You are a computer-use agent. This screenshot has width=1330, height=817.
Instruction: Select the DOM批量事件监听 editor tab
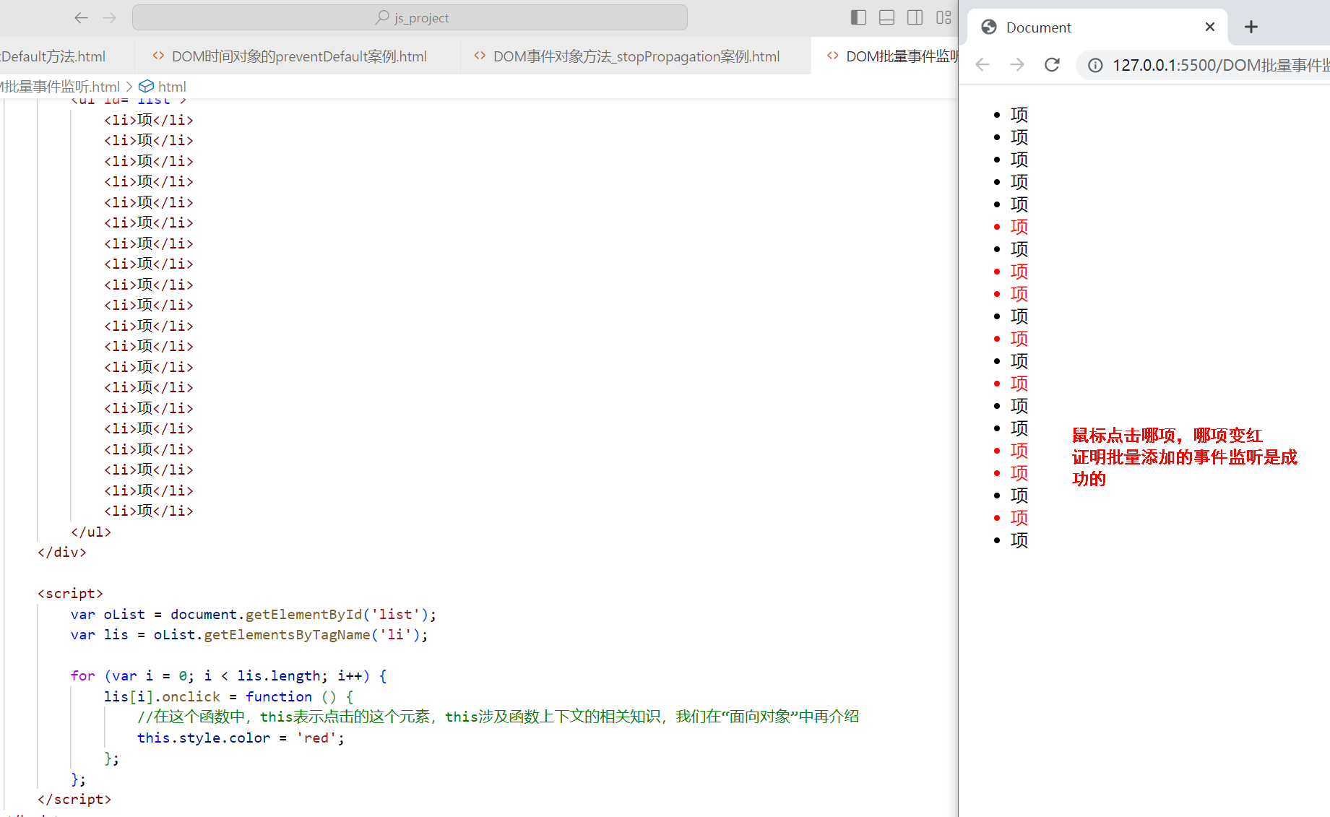(885, 56)
